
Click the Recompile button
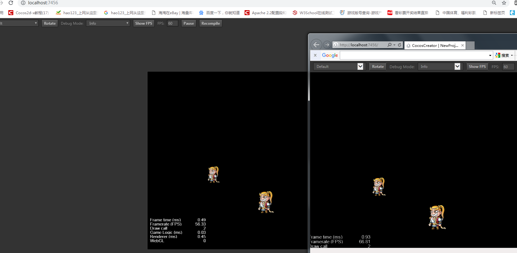pos(211,23)
